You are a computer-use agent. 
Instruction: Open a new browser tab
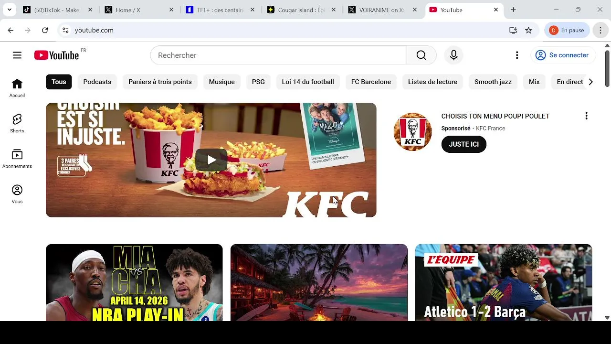[513, 10]
